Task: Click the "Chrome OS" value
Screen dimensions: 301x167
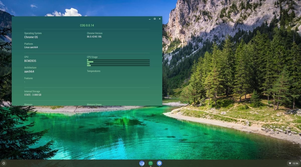Action: pyautogui.click(x=31, y=37)
